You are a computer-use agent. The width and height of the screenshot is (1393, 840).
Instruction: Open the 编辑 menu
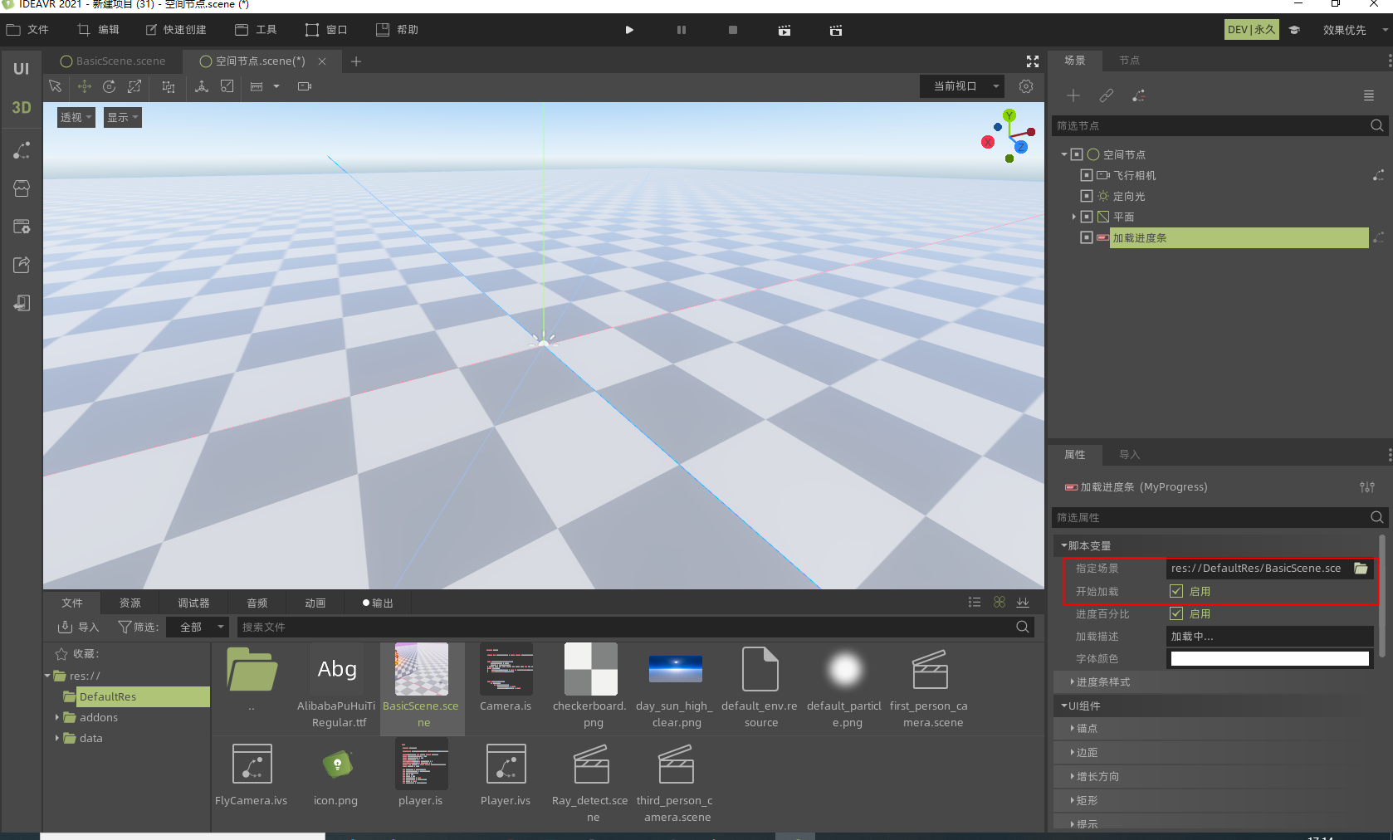click(x=98, y=30)
